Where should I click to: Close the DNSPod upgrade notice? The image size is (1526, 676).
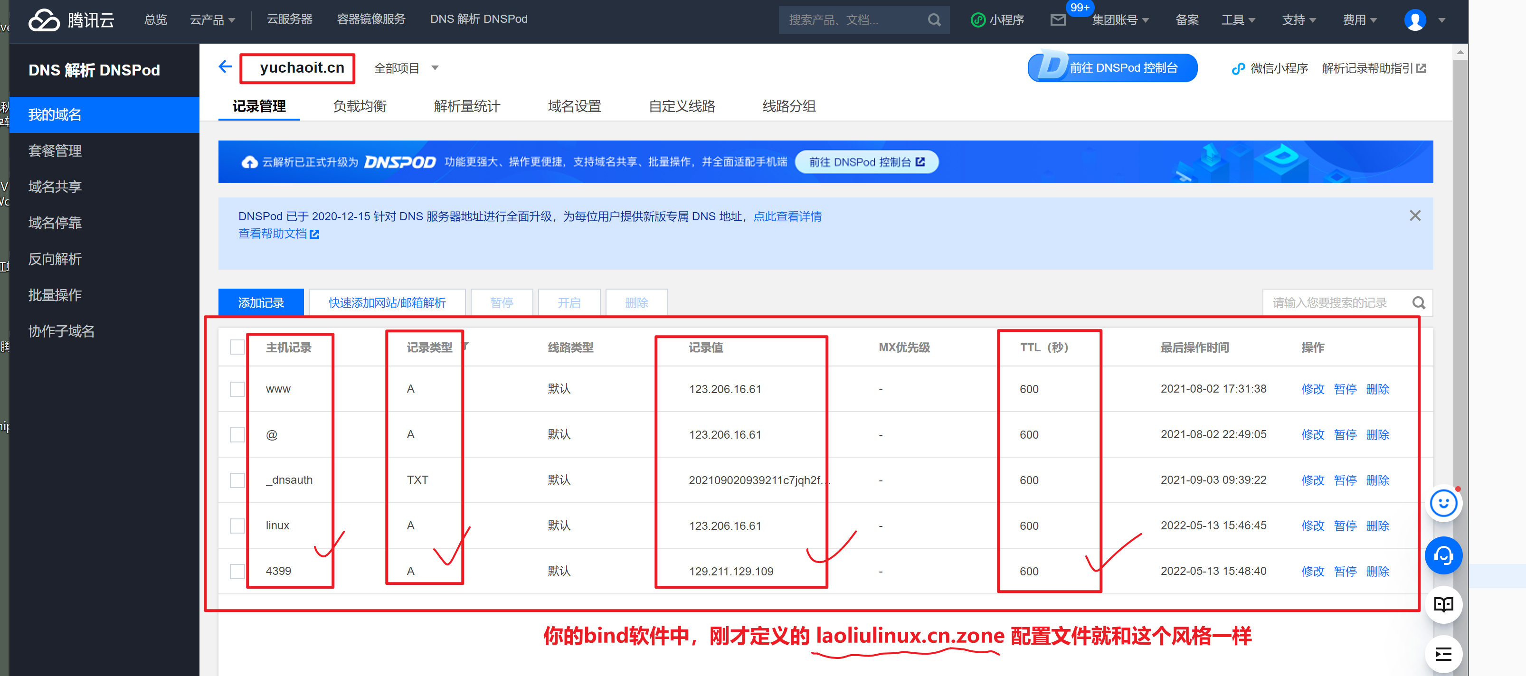(1415, 216)
